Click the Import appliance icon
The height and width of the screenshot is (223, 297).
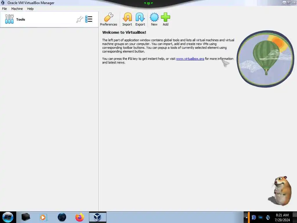127,19
